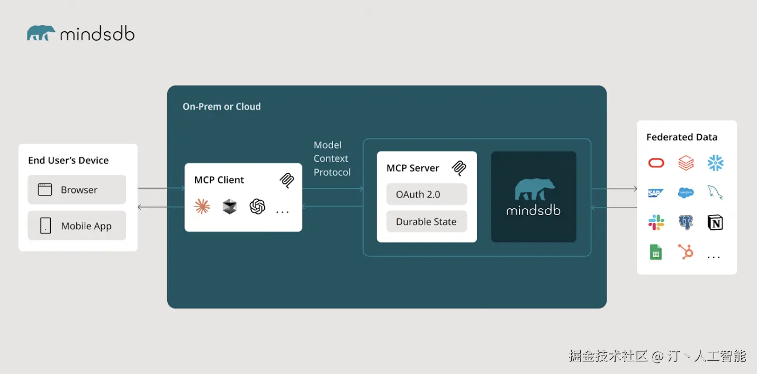Select the green Google Sheets icon

(656, 252)
